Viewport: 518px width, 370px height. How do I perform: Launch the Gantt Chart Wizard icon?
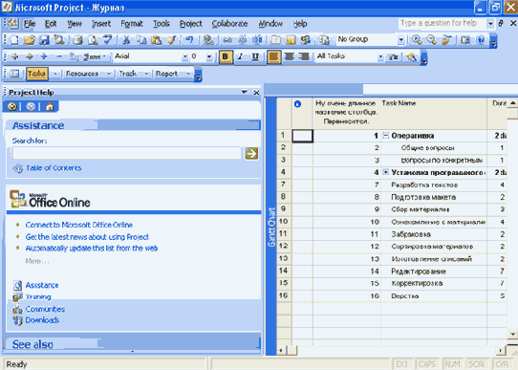(412, 56)
